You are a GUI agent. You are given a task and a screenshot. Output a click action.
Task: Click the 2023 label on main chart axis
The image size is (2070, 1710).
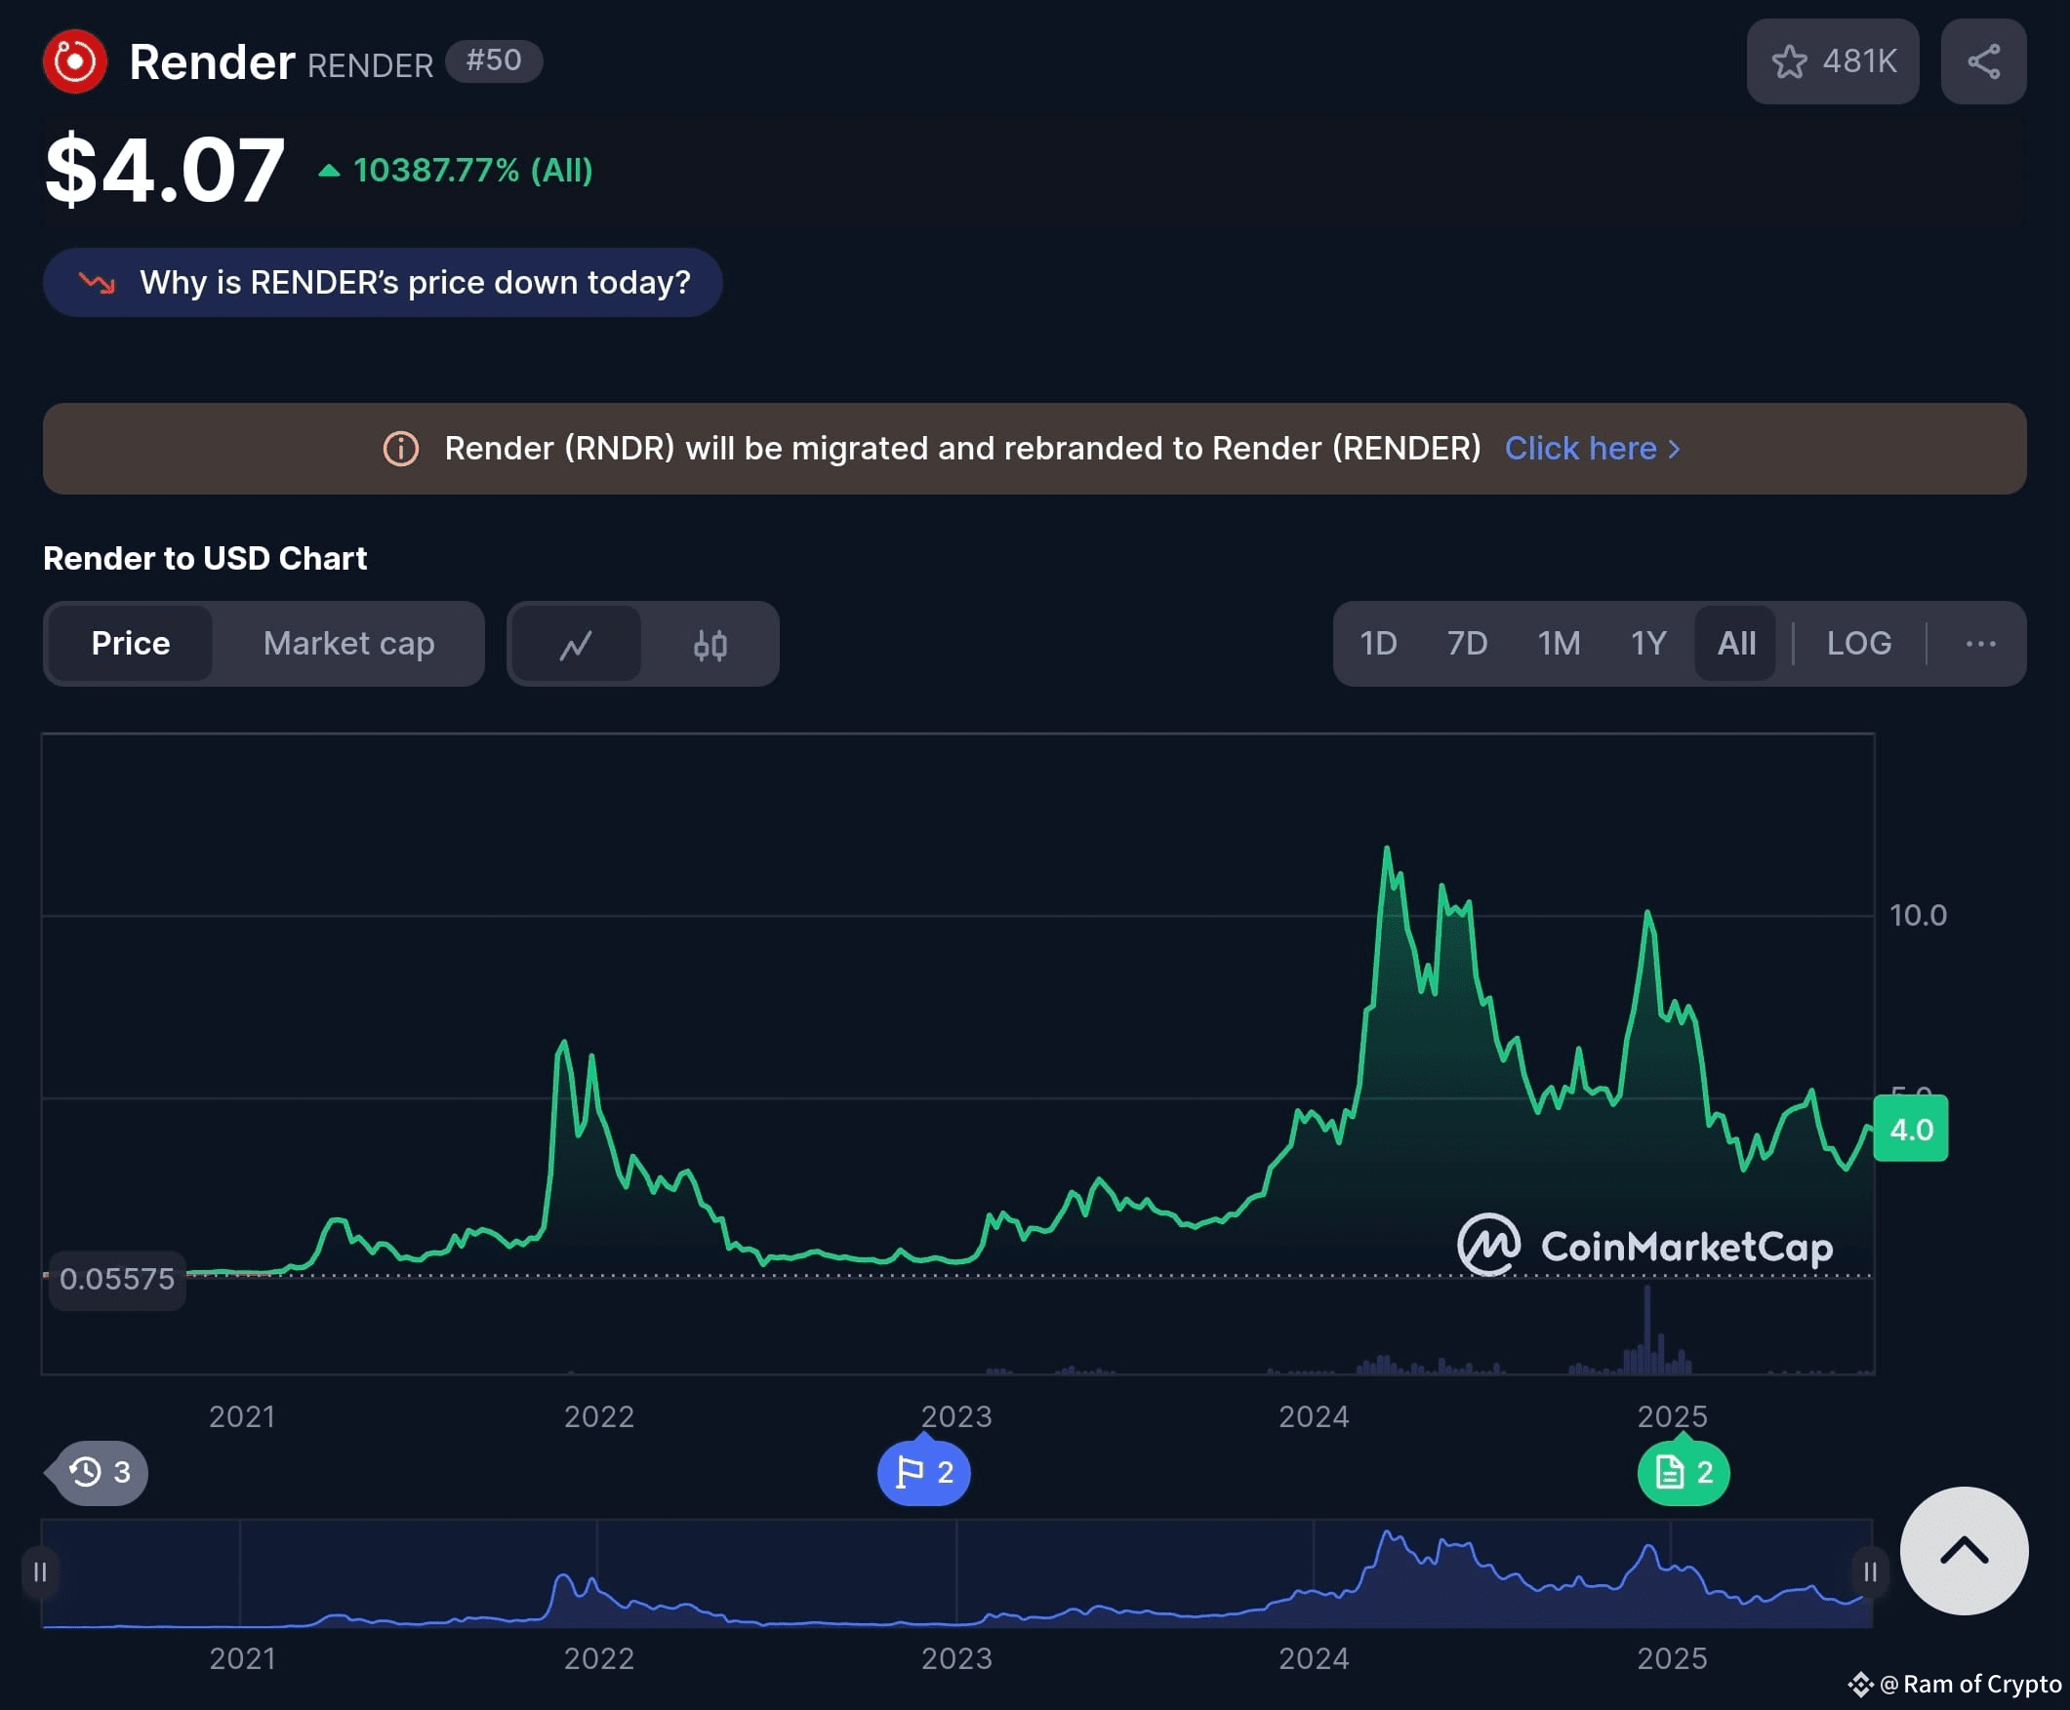(x=955, y=1417)
